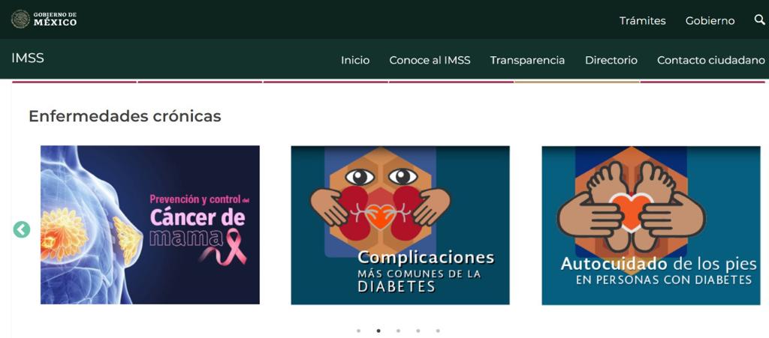Open Contacto ciudadano page

tap(710, 60)
